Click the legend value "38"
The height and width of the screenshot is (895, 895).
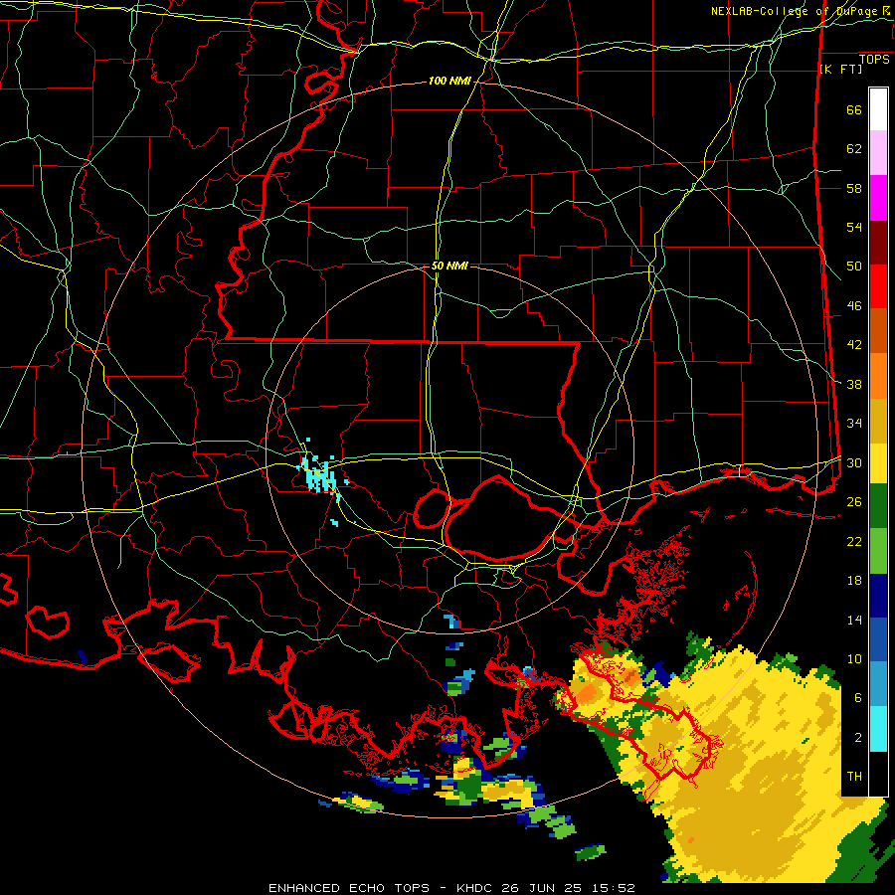click(854, 384)
